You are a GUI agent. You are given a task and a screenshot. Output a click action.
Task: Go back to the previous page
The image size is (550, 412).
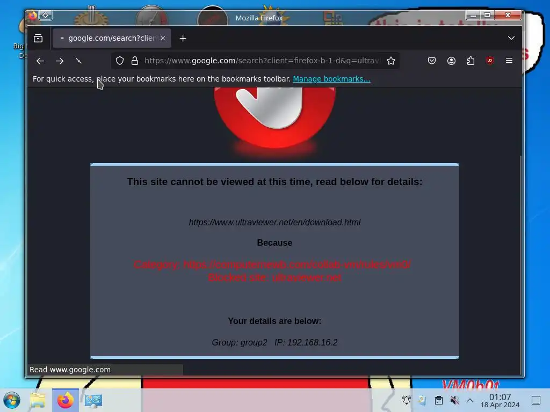point(40,61)
